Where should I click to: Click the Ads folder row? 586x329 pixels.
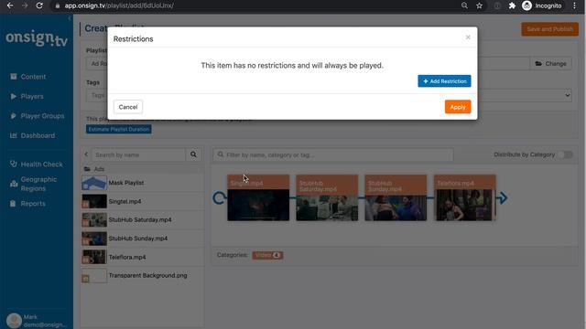(x=143, y=169)
